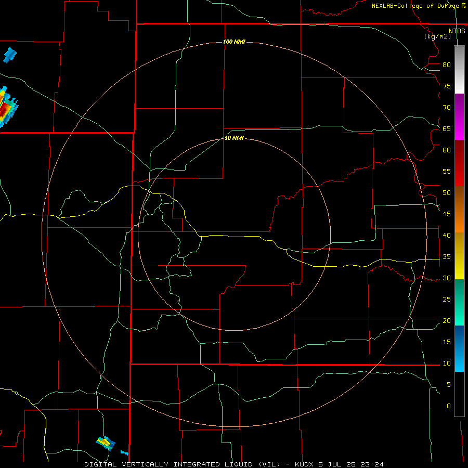Click the 50 NMI range ring label
Screen dimensions: 468x468
(234, 138)
